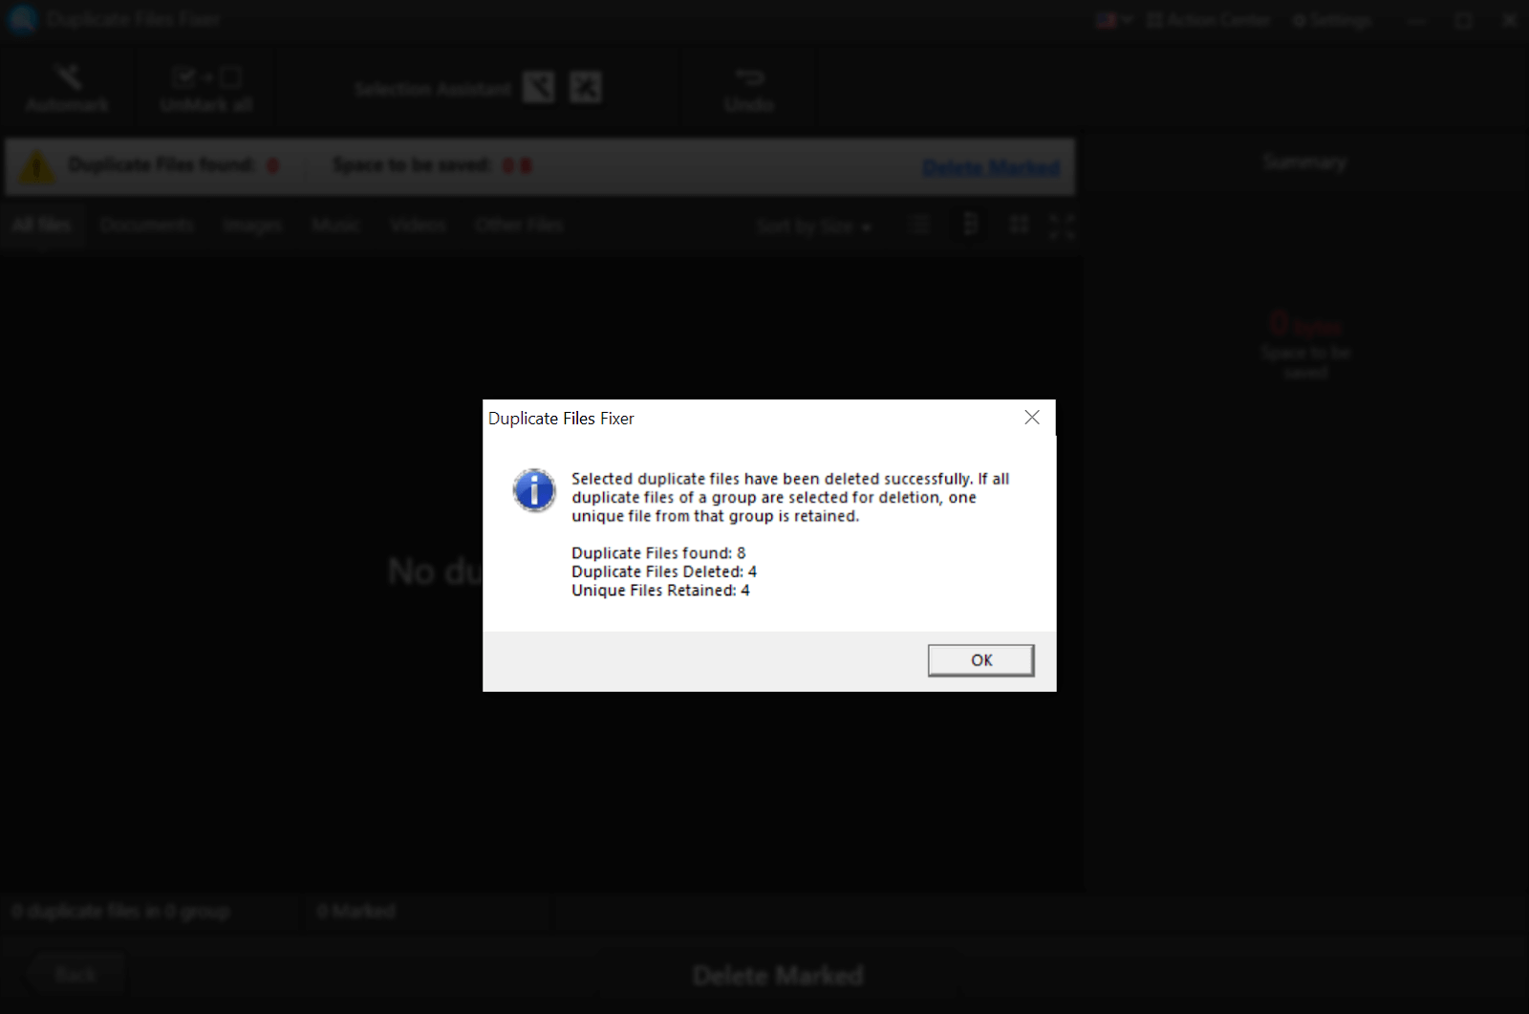Viewport: 1529px width, 1014px height.
Task: Open the second Selection Assistant tool icon
Action: tap(586, 88)
